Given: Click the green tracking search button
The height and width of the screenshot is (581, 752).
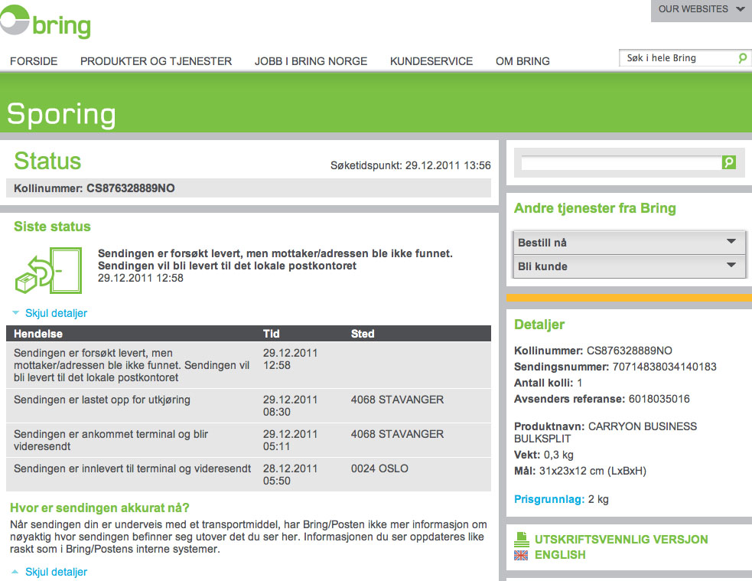Looking at the screenshot, I should [x=728, y=162].
